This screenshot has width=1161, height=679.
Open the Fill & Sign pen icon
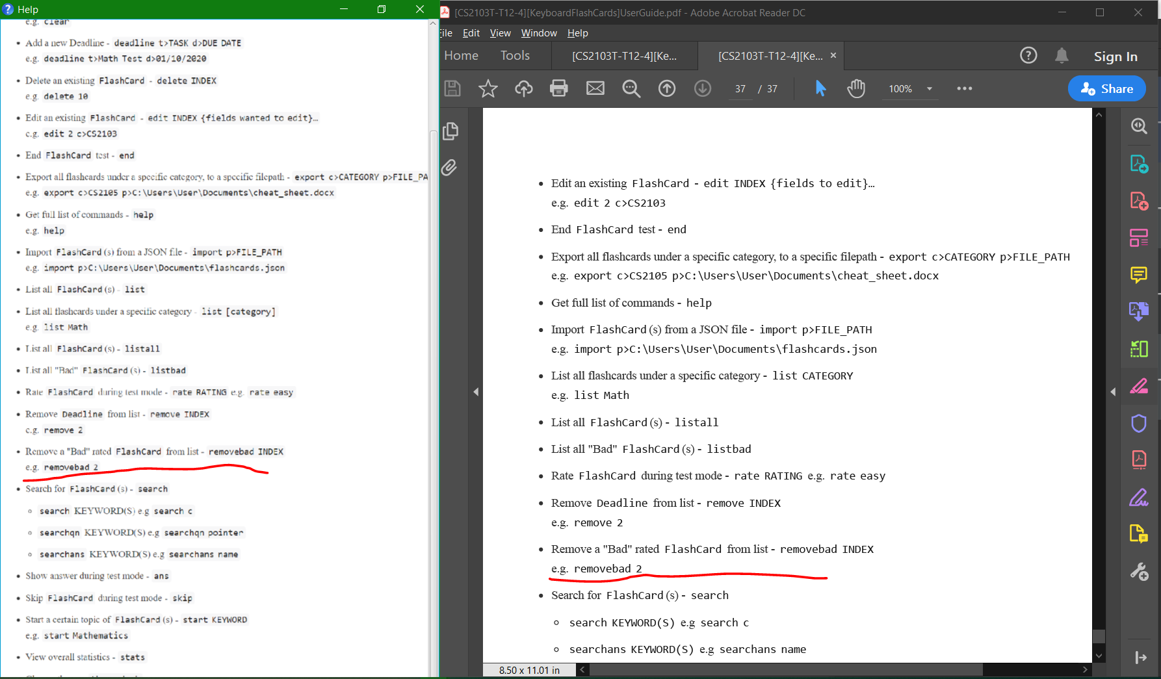(1139, 498)
